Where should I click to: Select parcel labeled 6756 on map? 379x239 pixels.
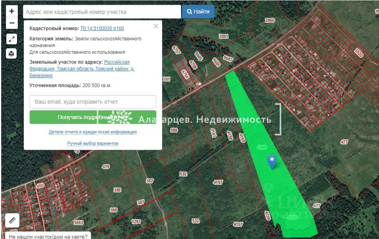point(185,74)
